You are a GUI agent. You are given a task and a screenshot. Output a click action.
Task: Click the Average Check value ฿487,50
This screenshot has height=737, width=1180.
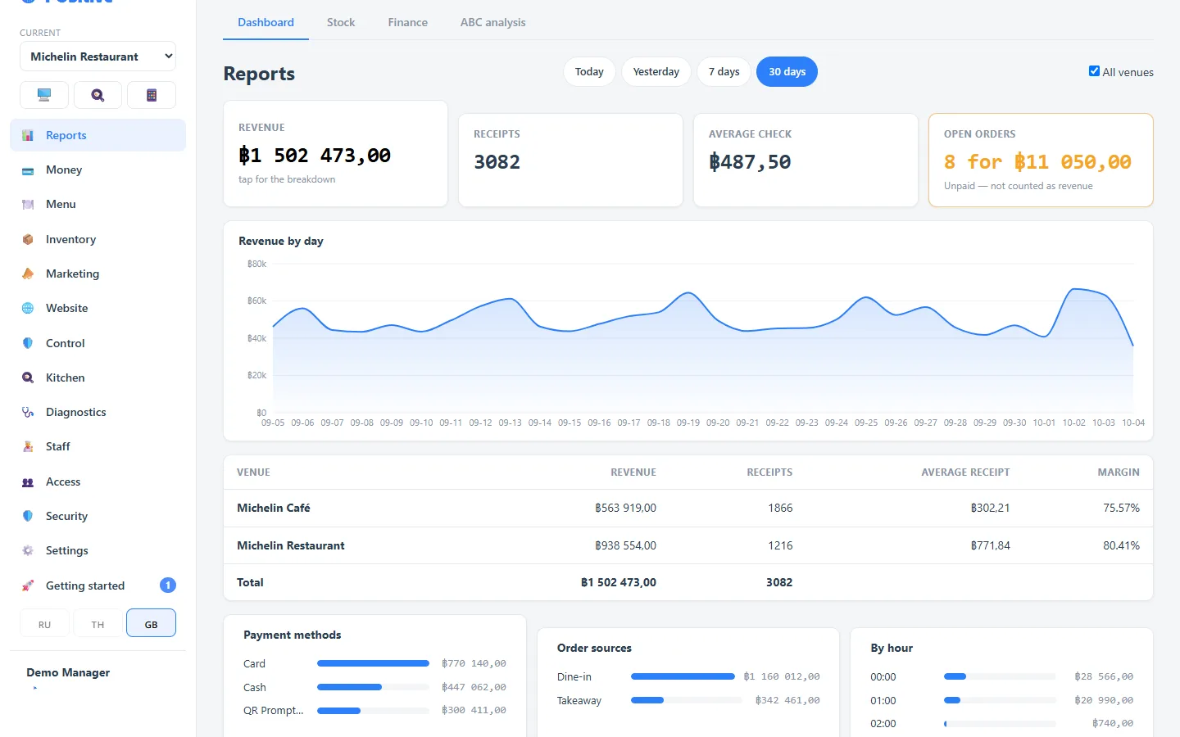coord(750,162)
